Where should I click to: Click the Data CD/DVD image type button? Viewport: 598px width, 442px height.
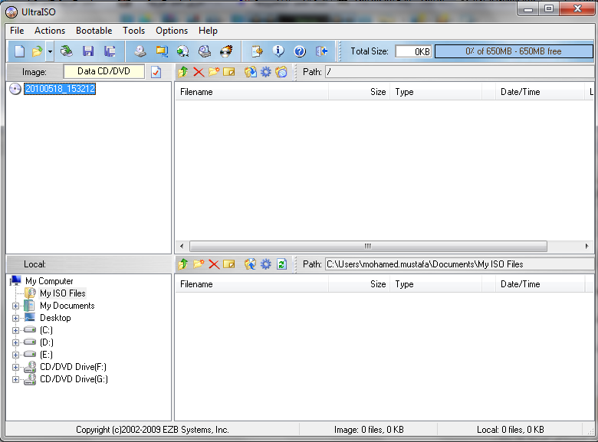pyautogui.click(x=103, y=71)
